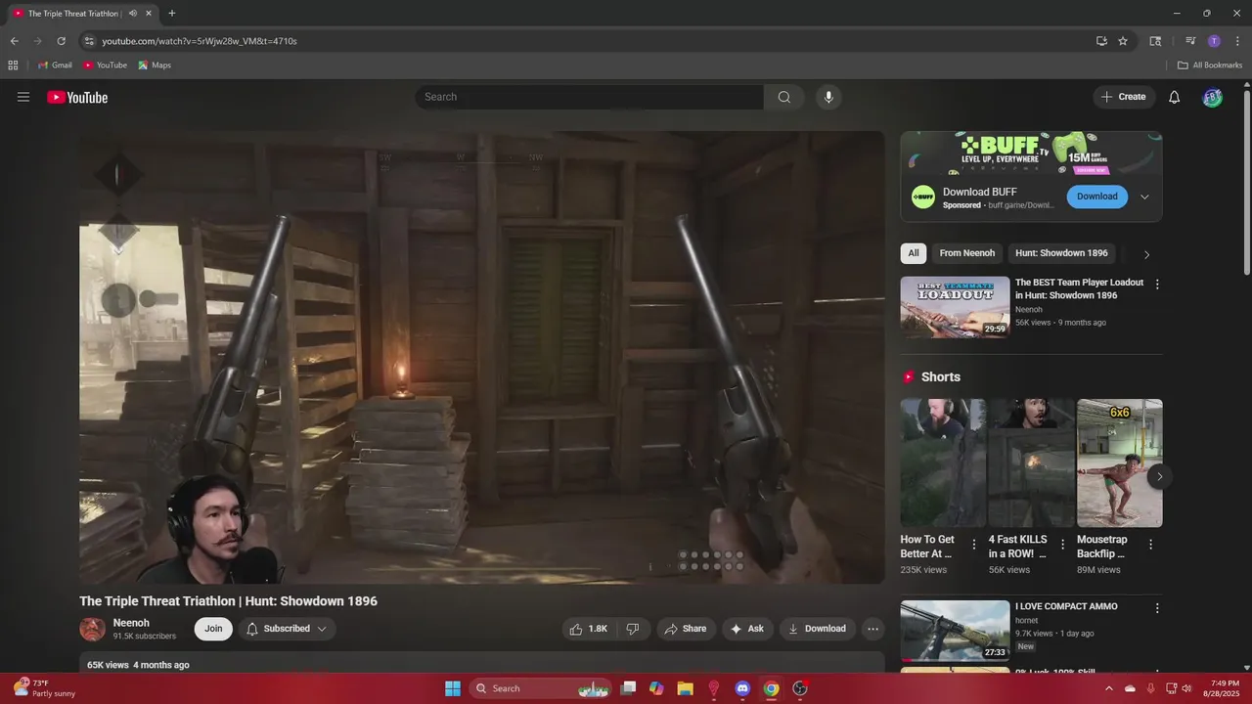Open the I LOVE COMPACT AMMO thumbnail
The image size is (1252, 704).
coord(956,631)
